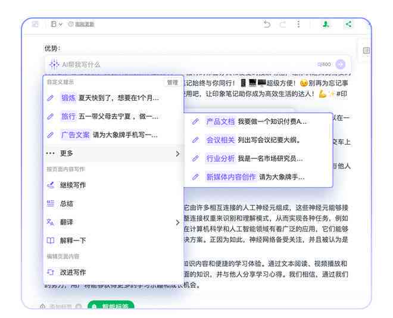This screenshot has height=318, width=393.
Task: Open the notebook dropdown in the toolbar
Action: click(x=57, y=24)
